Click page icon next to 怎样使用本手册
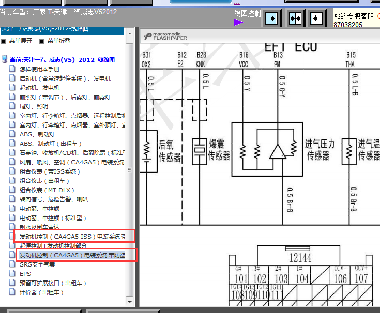 pos(12,69)
